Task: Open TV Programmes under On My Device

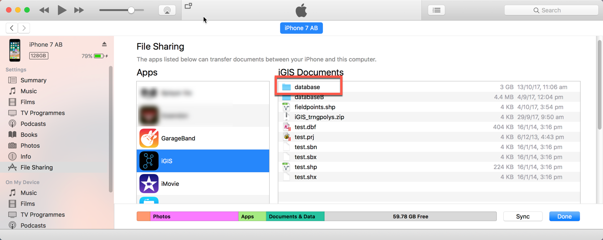Action: coord(42,215)
